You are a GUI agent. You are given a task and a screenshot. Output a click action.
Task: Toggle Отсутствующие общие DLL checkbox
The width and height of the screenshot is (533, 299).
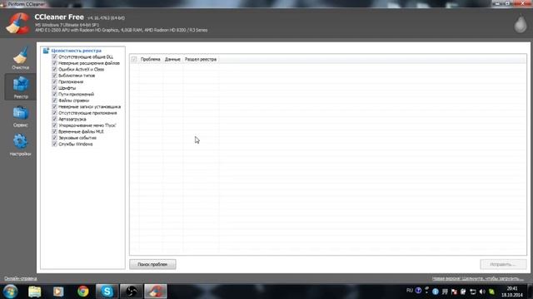[x=54, y=56]
